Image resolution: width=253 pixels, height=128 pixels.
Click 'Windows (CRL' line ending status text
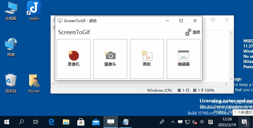[x=160, y=90]
